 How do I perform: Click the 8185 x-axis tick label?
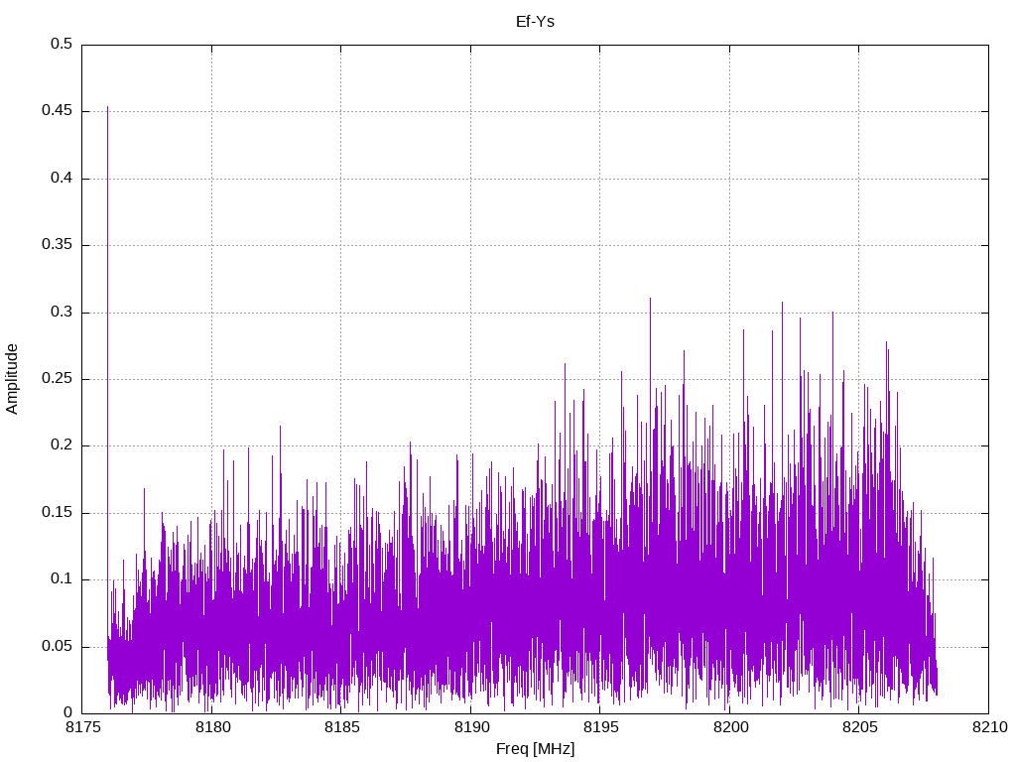pyautogui.click(x=340, y=729)
